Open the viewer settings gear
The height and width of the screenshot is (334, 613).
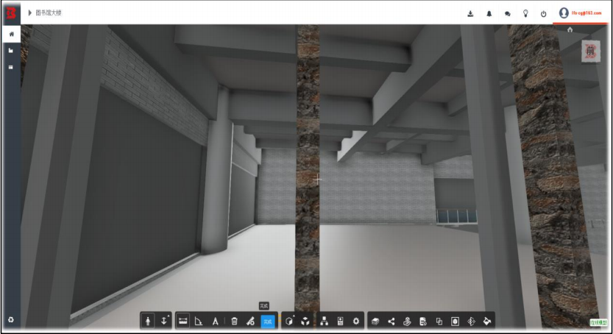pyautogui.click(x=355, y=321)
